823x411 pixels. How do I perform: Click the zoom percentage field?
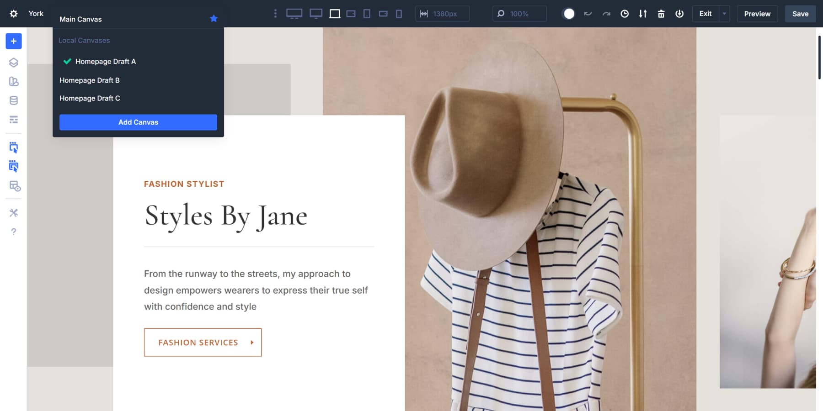519,14
